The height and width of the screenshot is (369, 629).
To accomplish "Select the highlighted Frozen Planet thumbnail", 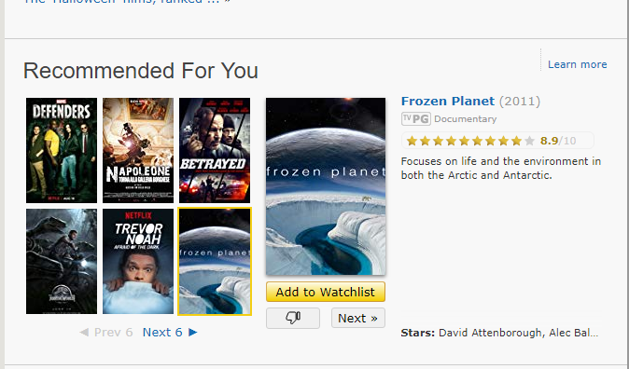I will 215,261.
